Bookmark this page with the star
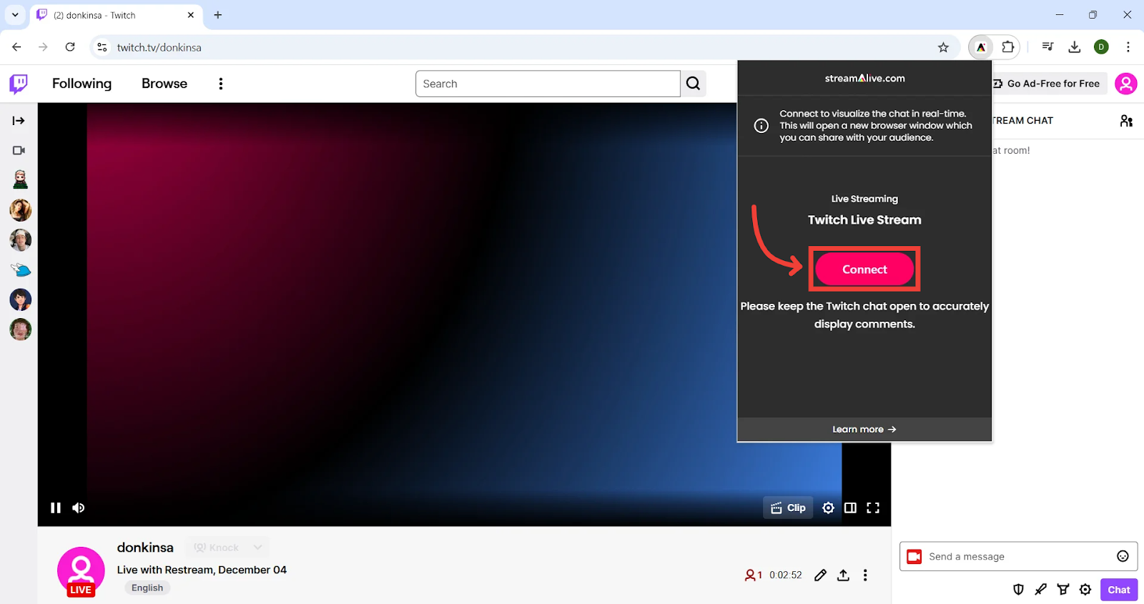 coord(944,47)
